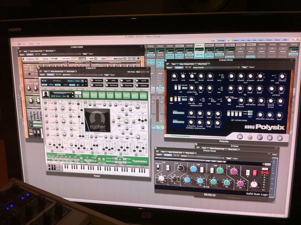Toggle the yellow arpeggiator on switch in Polysix
301x225 pixels.
tap(172, 99)
